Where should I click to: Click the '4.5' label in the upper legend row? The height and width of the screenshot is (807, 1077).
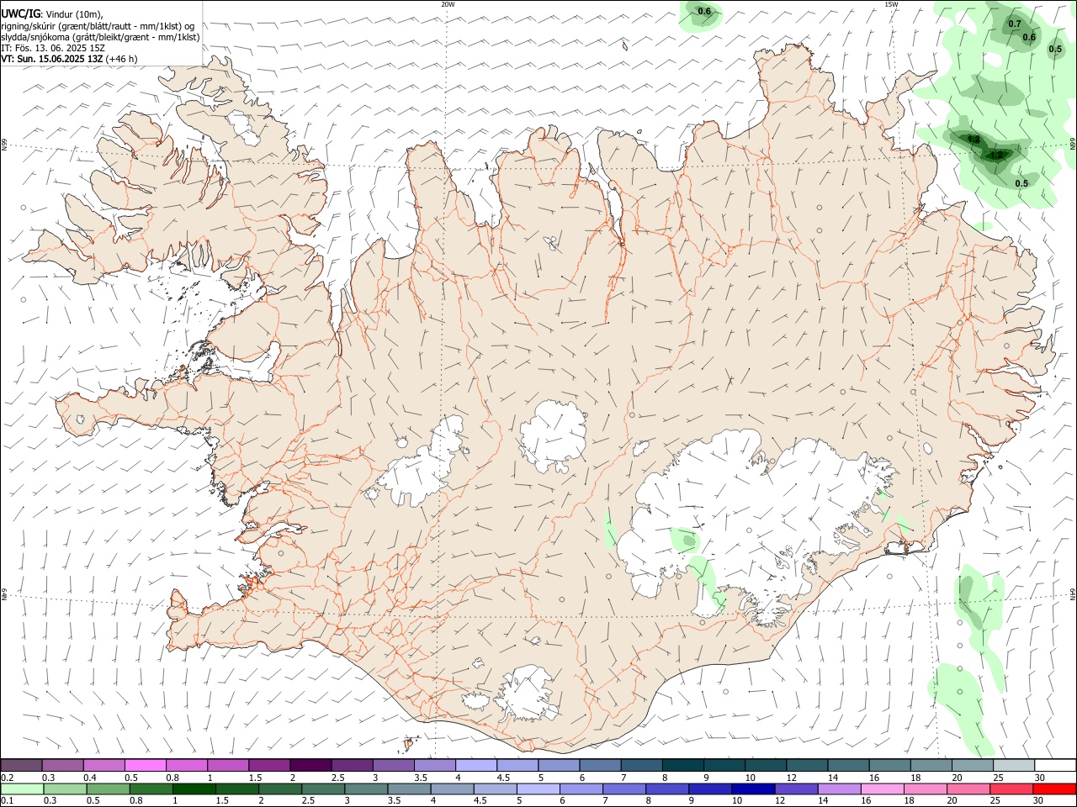(x=503, y=778)
